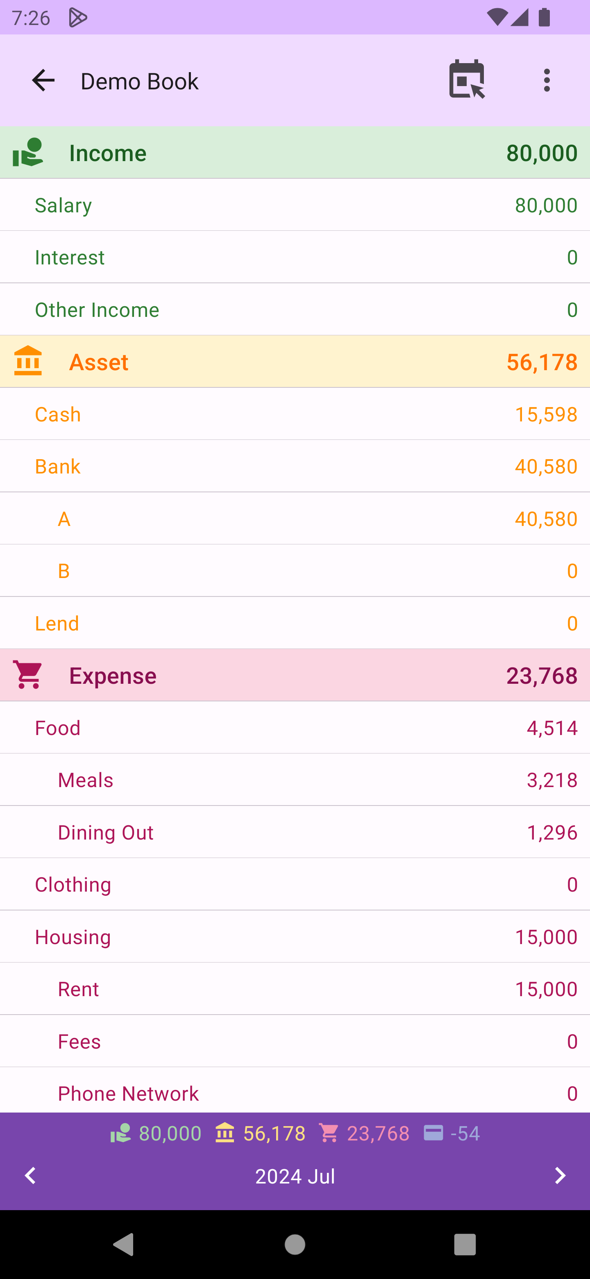Open the Salary account row
The height and width of the screenshot is (1279, 590).
click(x=295, y=205)
